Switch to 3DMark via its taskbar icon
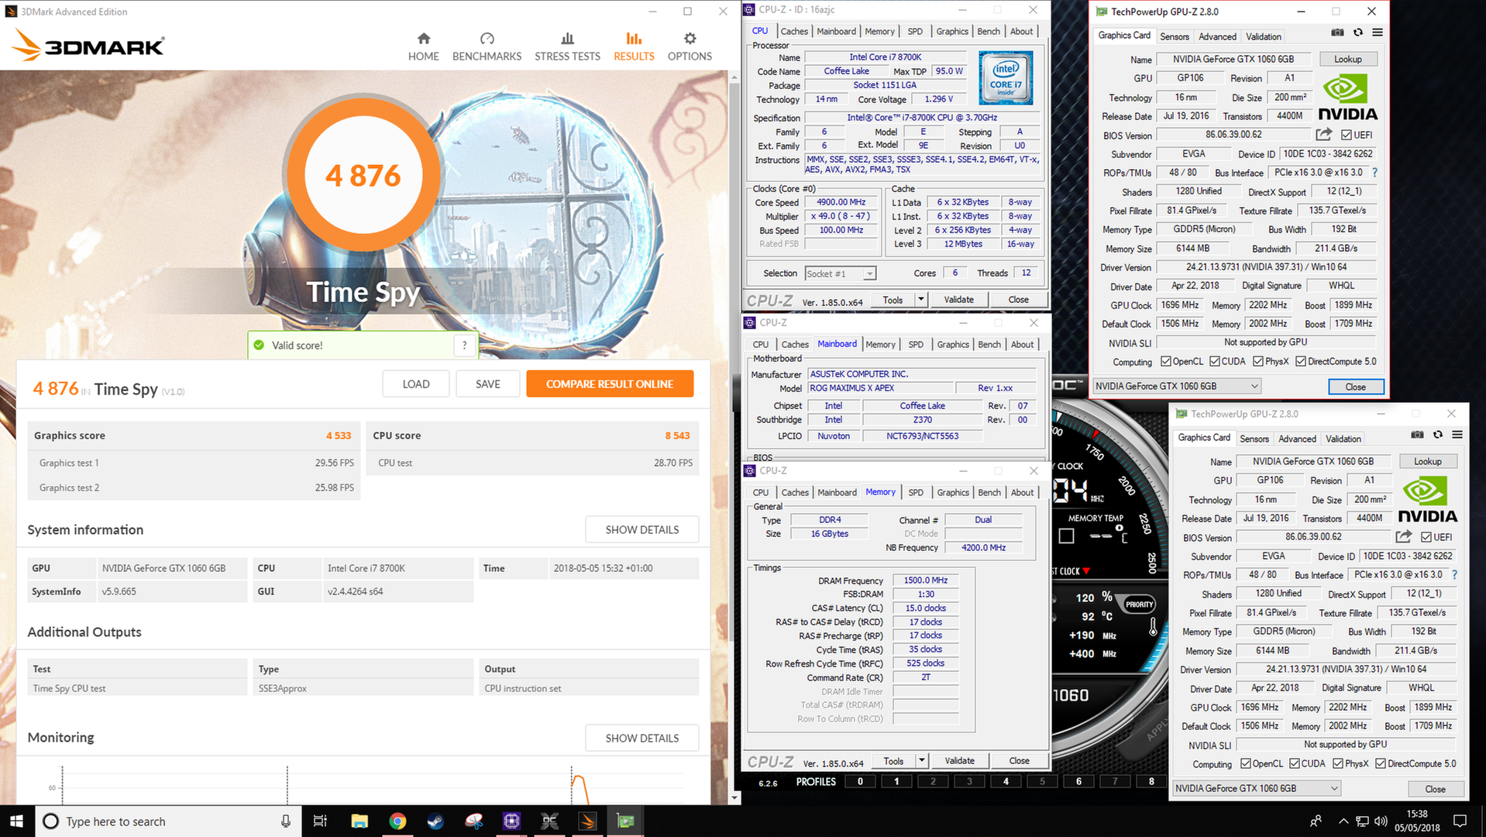This screenshot has height=837, width=1486. (587, 821)
